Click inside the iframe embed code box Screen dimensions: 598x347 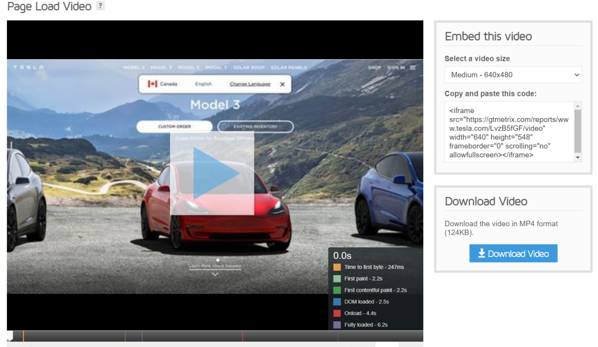tap(509, 132)
